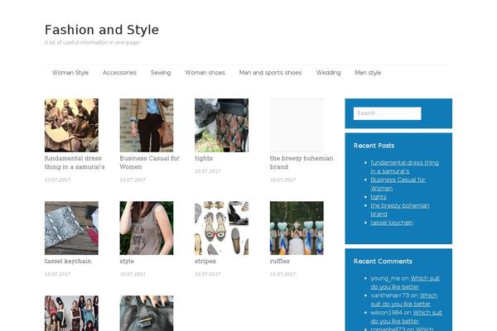
Task: Go to the Accessories menu item
Action: tap(119, 73)
